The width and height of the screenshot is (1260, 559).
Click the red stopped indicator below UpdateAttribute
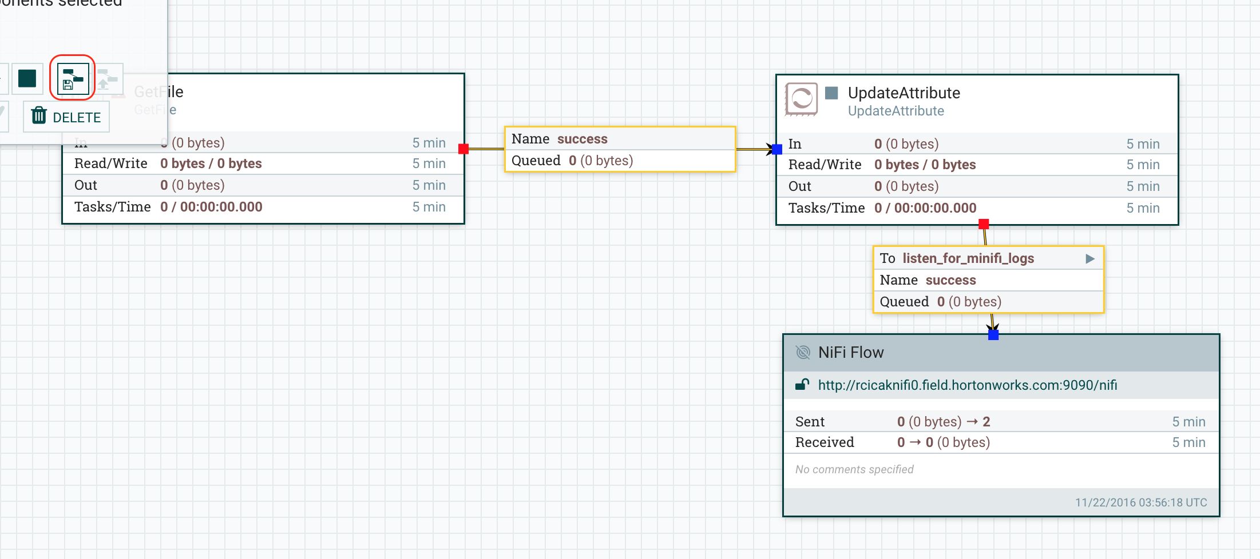(984, 223)
